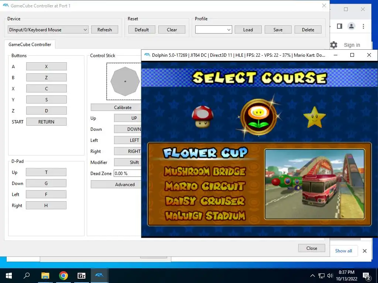
Task: Open Windows search from taskbar
Action: (x=27, y=276)
